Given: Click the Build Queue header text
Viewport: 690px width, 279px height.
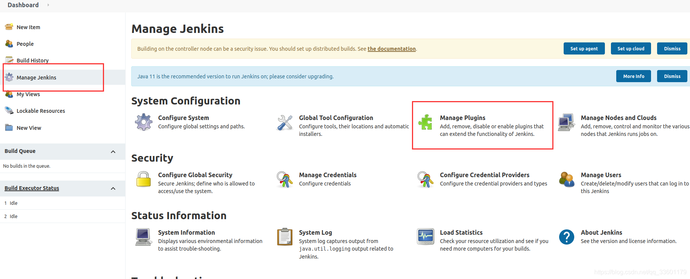Looking at the screenshot, I should point(20,151).
